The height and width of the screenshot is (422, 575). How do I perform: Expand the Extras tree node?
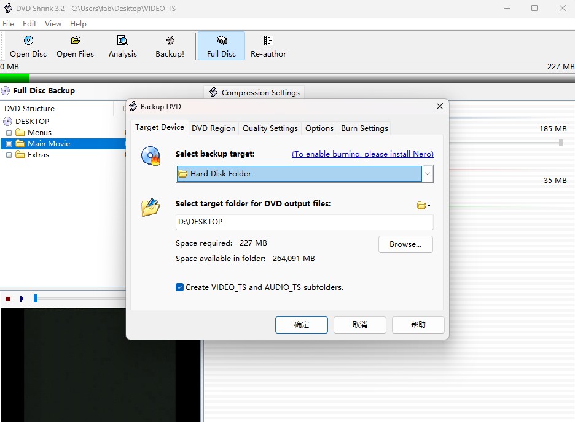pos(9,155)
